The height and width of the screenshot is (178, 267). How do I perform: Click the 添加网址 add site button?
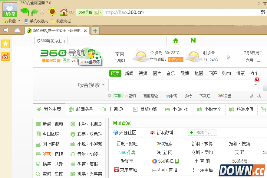202,132
